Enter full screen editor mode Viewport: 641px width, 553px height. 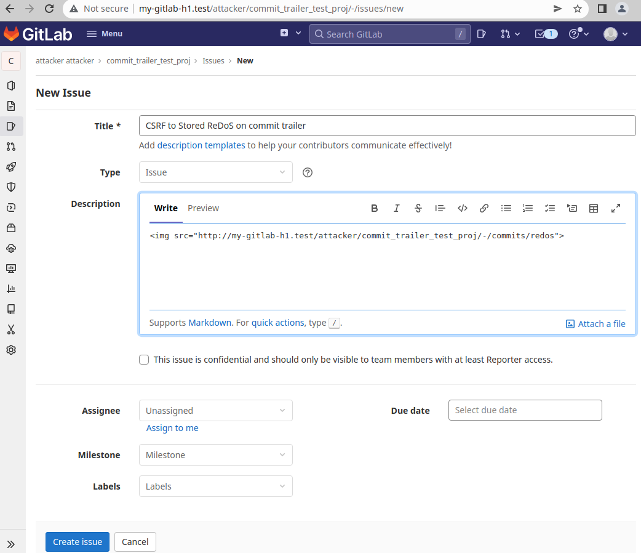click(616, 208)
